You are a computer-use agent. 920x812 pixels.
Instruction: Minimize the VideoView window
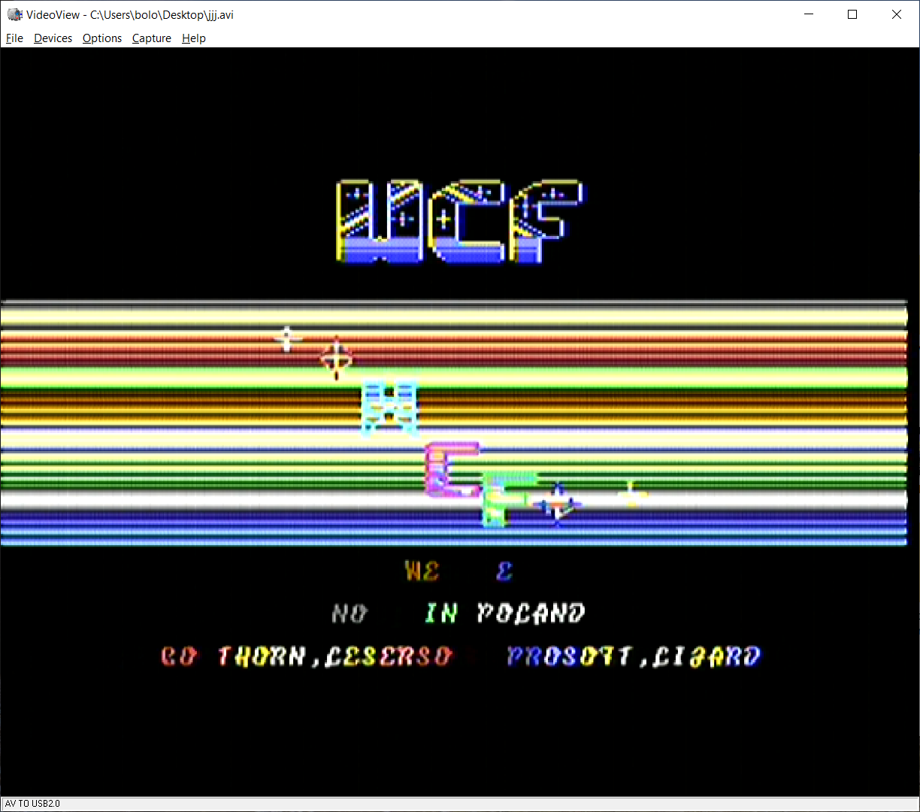click(809, 14)
